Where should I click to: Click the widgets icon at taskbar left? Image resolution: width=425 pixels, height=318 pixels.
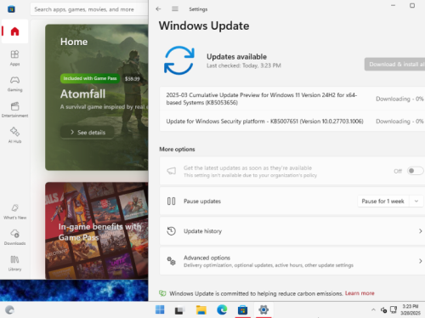tap(9, 309)
